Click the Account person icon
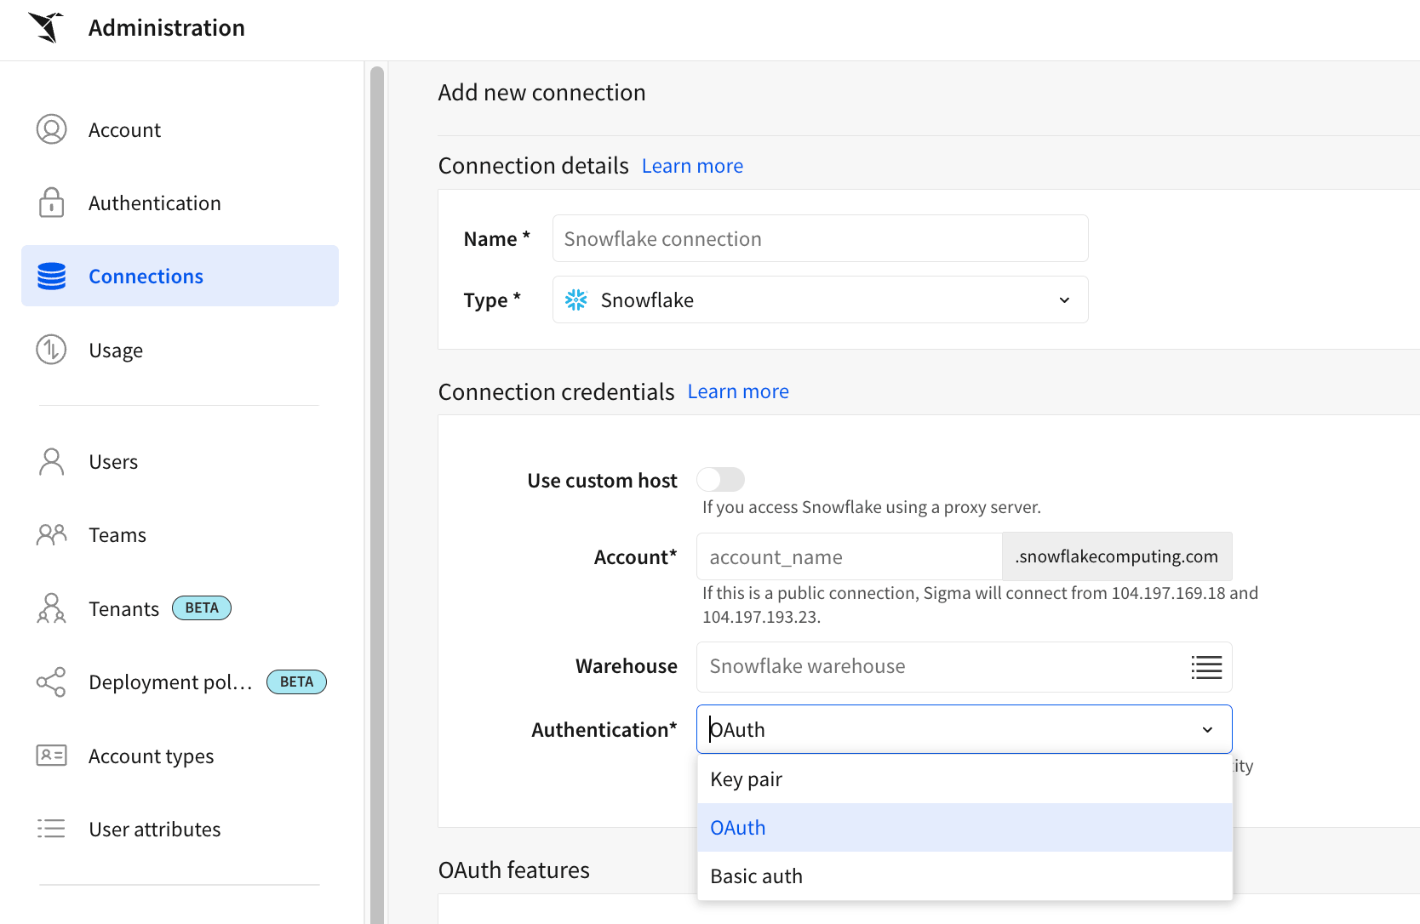This screenshot has width=1420, height=924. [51, 129]
